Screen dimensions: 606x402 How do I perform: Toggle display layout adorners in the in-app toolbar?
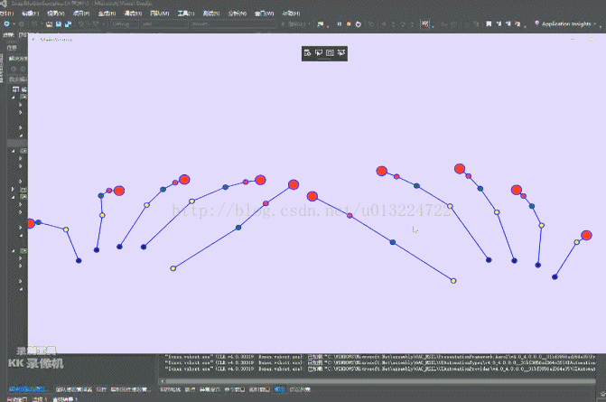point(330,53)
